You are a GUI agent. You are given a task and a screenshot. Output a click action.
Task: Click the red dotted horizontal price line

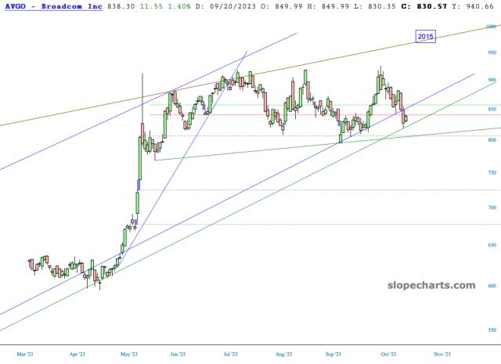[x=235, y=115]
